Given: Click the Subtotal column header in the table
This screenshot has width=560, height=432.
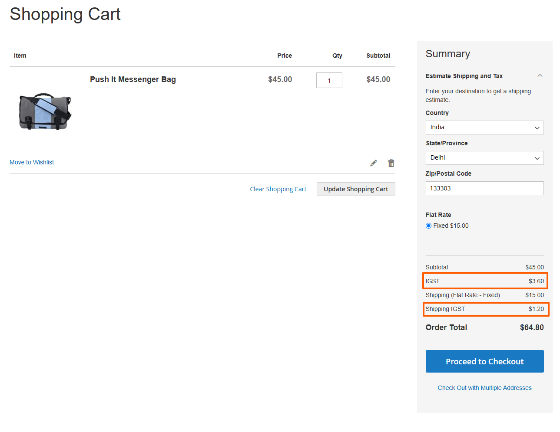Looking at the screenshot, I should [378, 56].
